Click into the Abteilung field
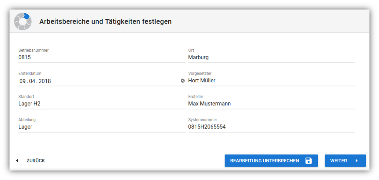Image resolution: width=379 pixels, height=180 pixels. coord(101,127)
